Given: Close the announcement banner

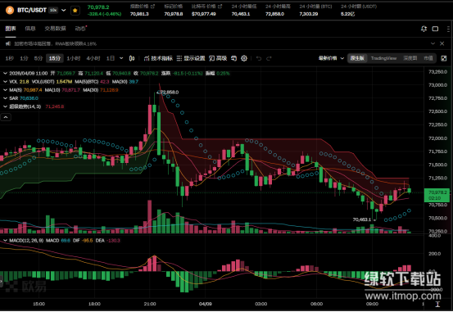Looking at the screenshot, I should tap(442, 43).
